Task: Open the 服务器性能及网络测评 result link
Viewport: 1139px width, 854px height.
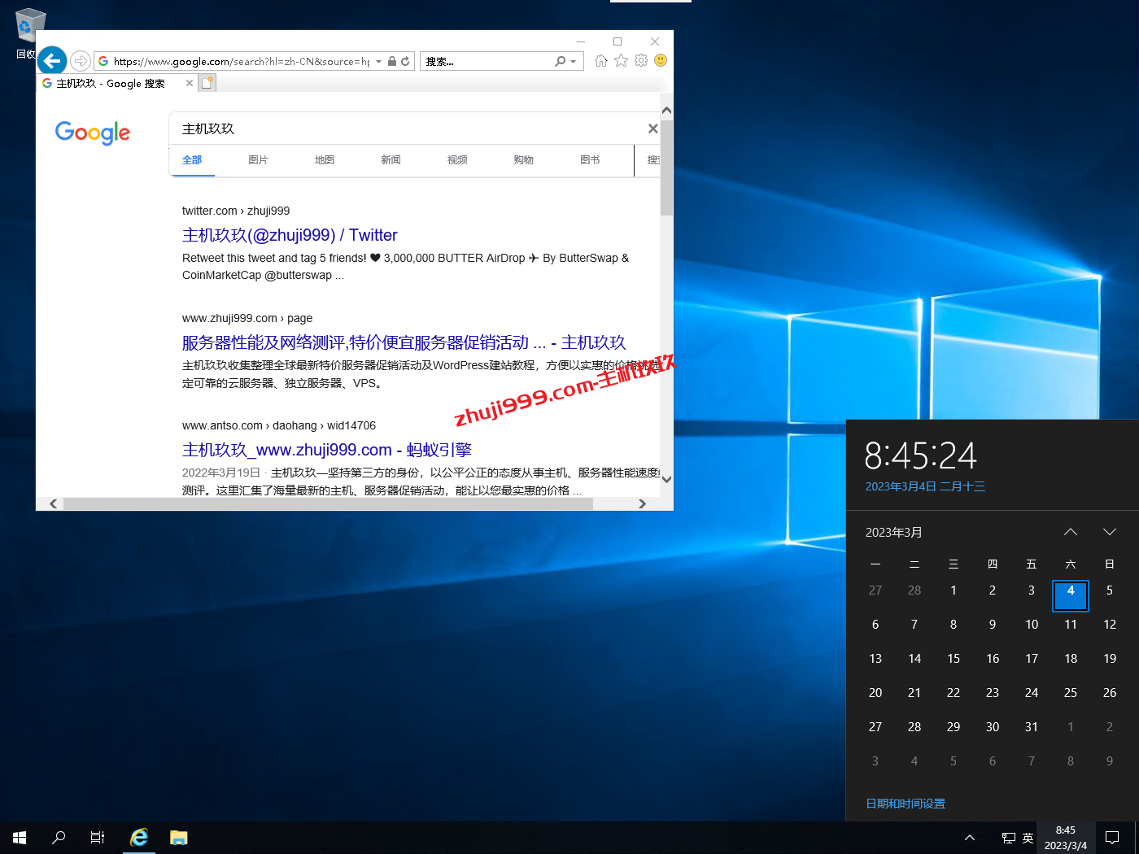Action: click(404, 342)
